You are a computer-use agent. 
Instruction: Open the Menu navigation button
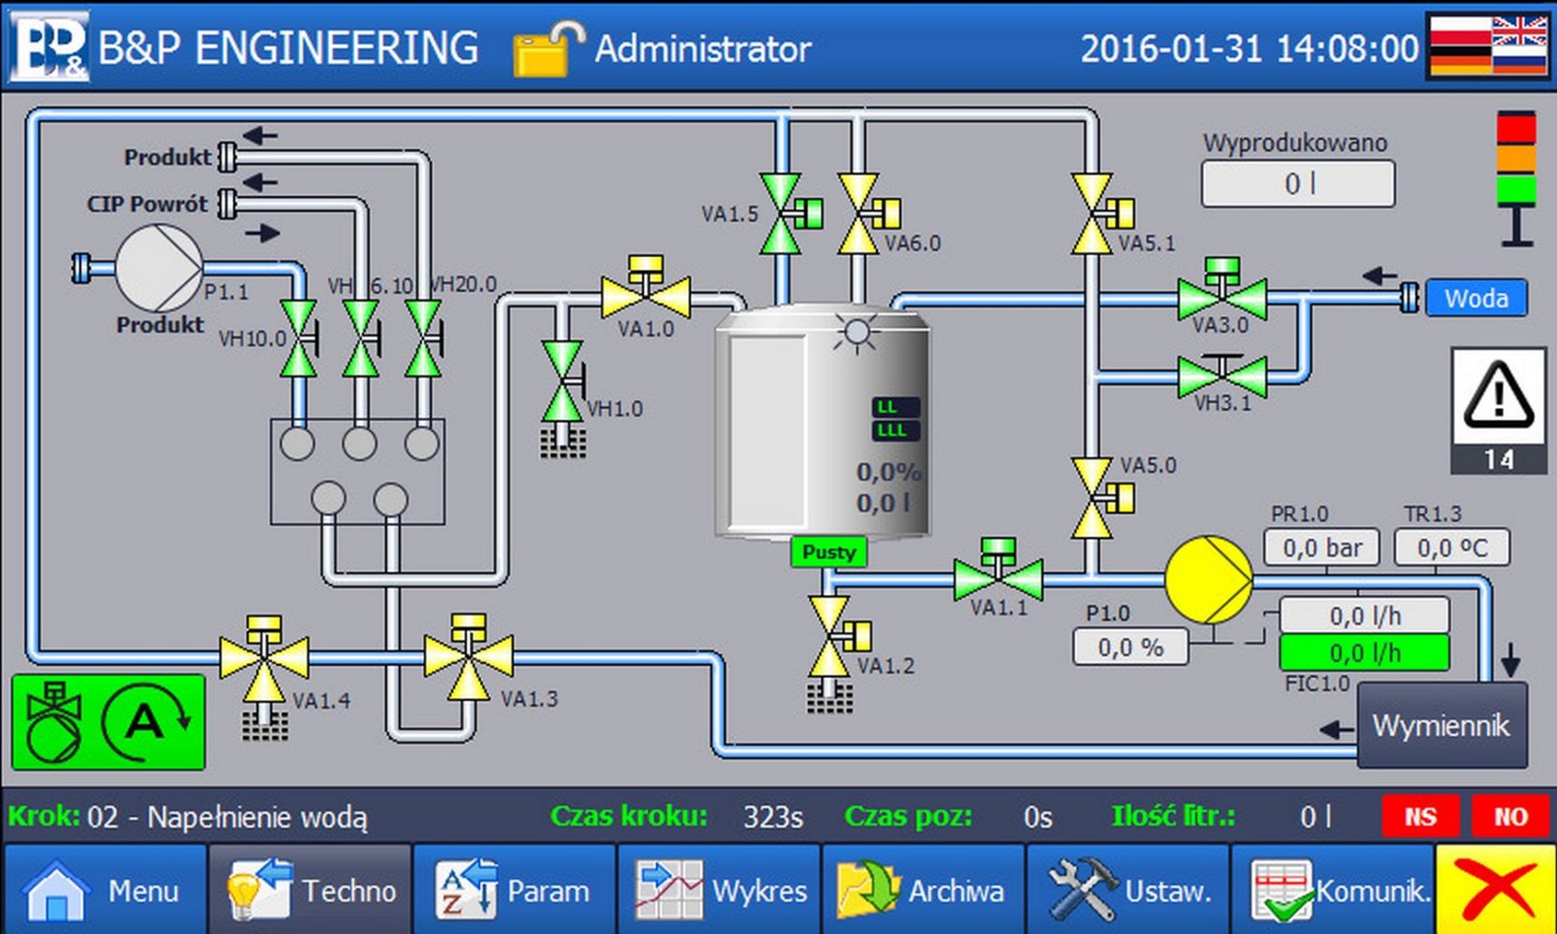[x=105, y=890]
